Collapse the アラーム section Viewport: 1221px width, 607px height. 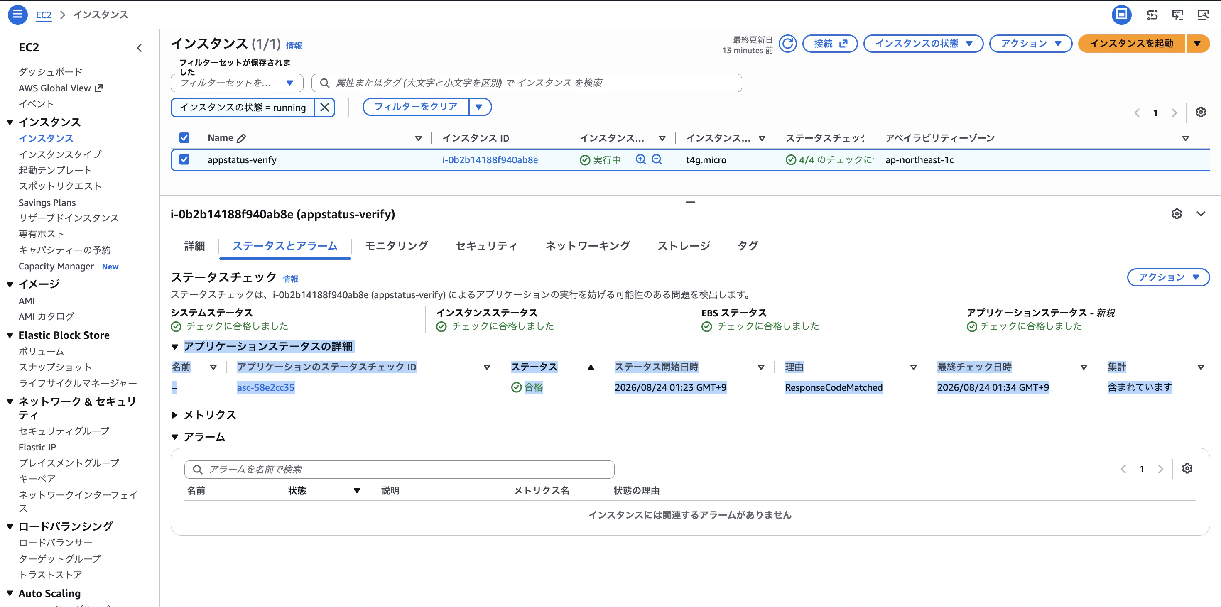click(174, 437)
